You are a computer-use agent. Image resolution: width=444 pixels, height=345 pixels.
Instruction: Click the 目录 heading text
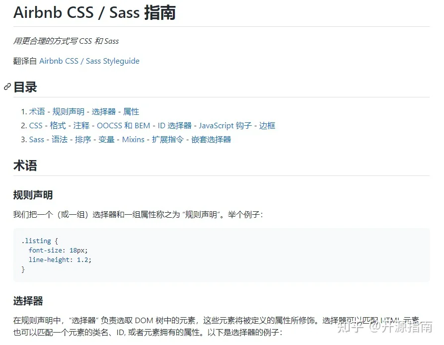point(25,87)
